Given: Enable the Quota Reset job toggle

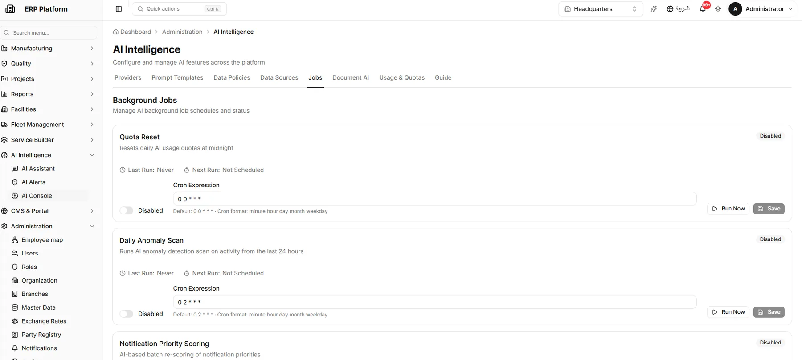Looking at the screenshot, I should point(127,210).
